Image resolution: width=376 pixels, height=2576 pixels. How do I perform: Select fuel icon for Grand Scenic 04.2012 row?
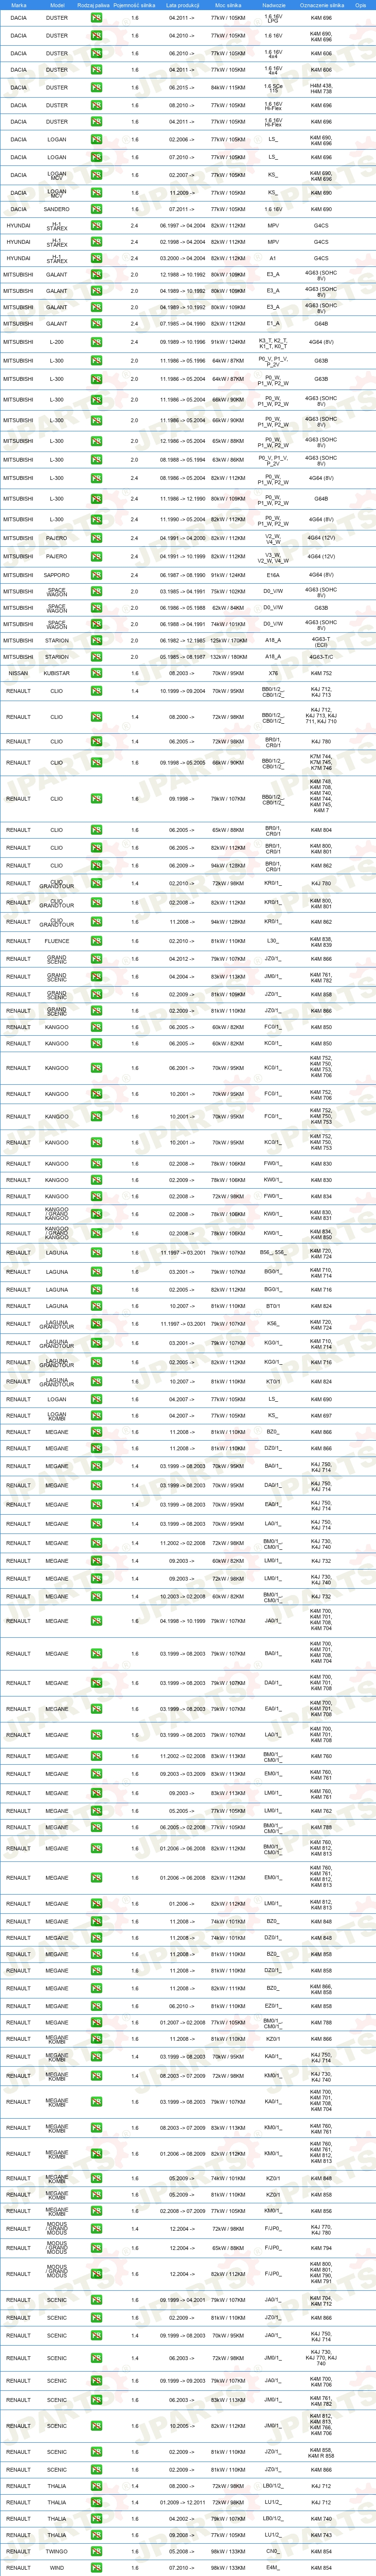(x=96, y=959)
